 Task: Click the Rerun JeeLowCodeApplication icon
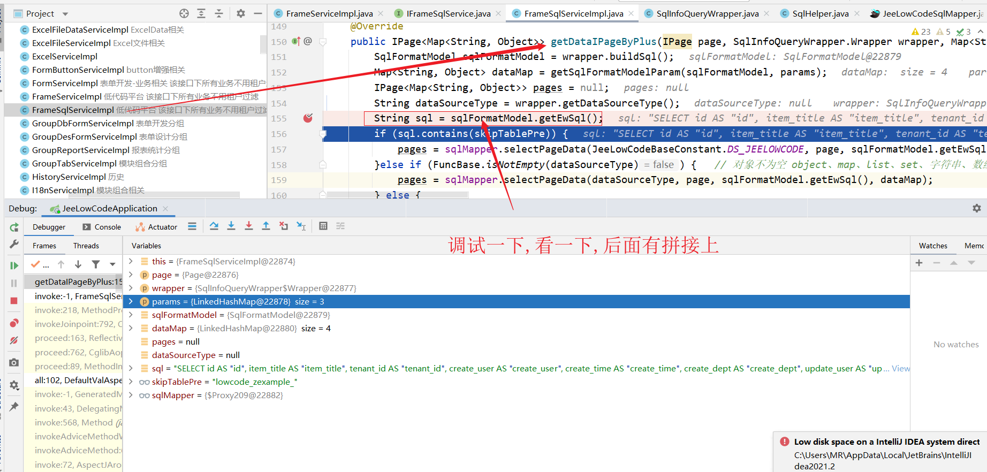point(14,227)
